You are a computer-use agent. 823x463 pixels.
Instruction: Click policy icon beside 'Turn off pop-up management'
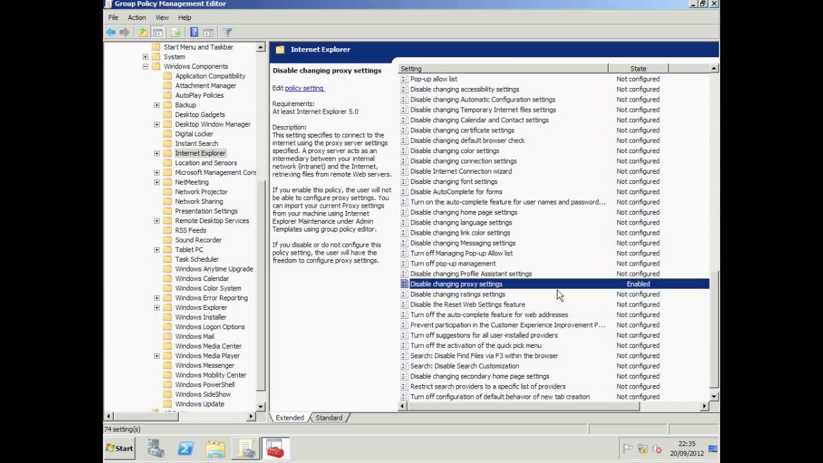[x=404, y=263]
